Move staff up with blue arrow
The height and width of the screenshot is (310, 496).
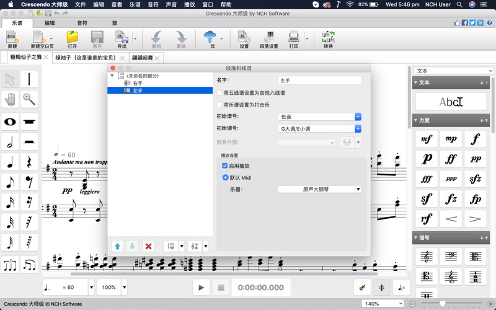pos(117,246)
